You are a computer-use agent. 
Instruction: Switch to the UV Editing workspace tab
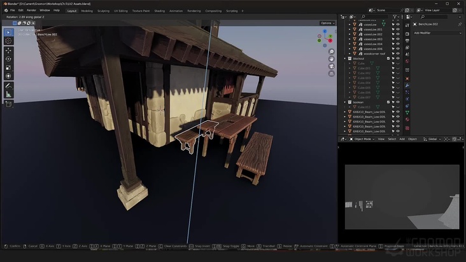121,11
